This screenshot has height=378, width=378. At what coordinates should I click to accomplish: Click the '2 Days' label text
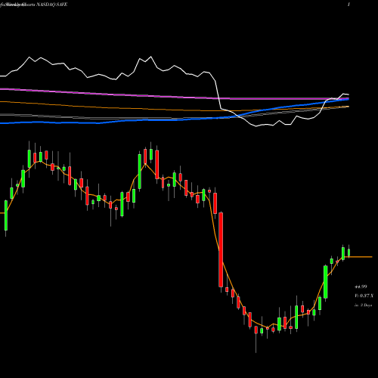point(366,305)
